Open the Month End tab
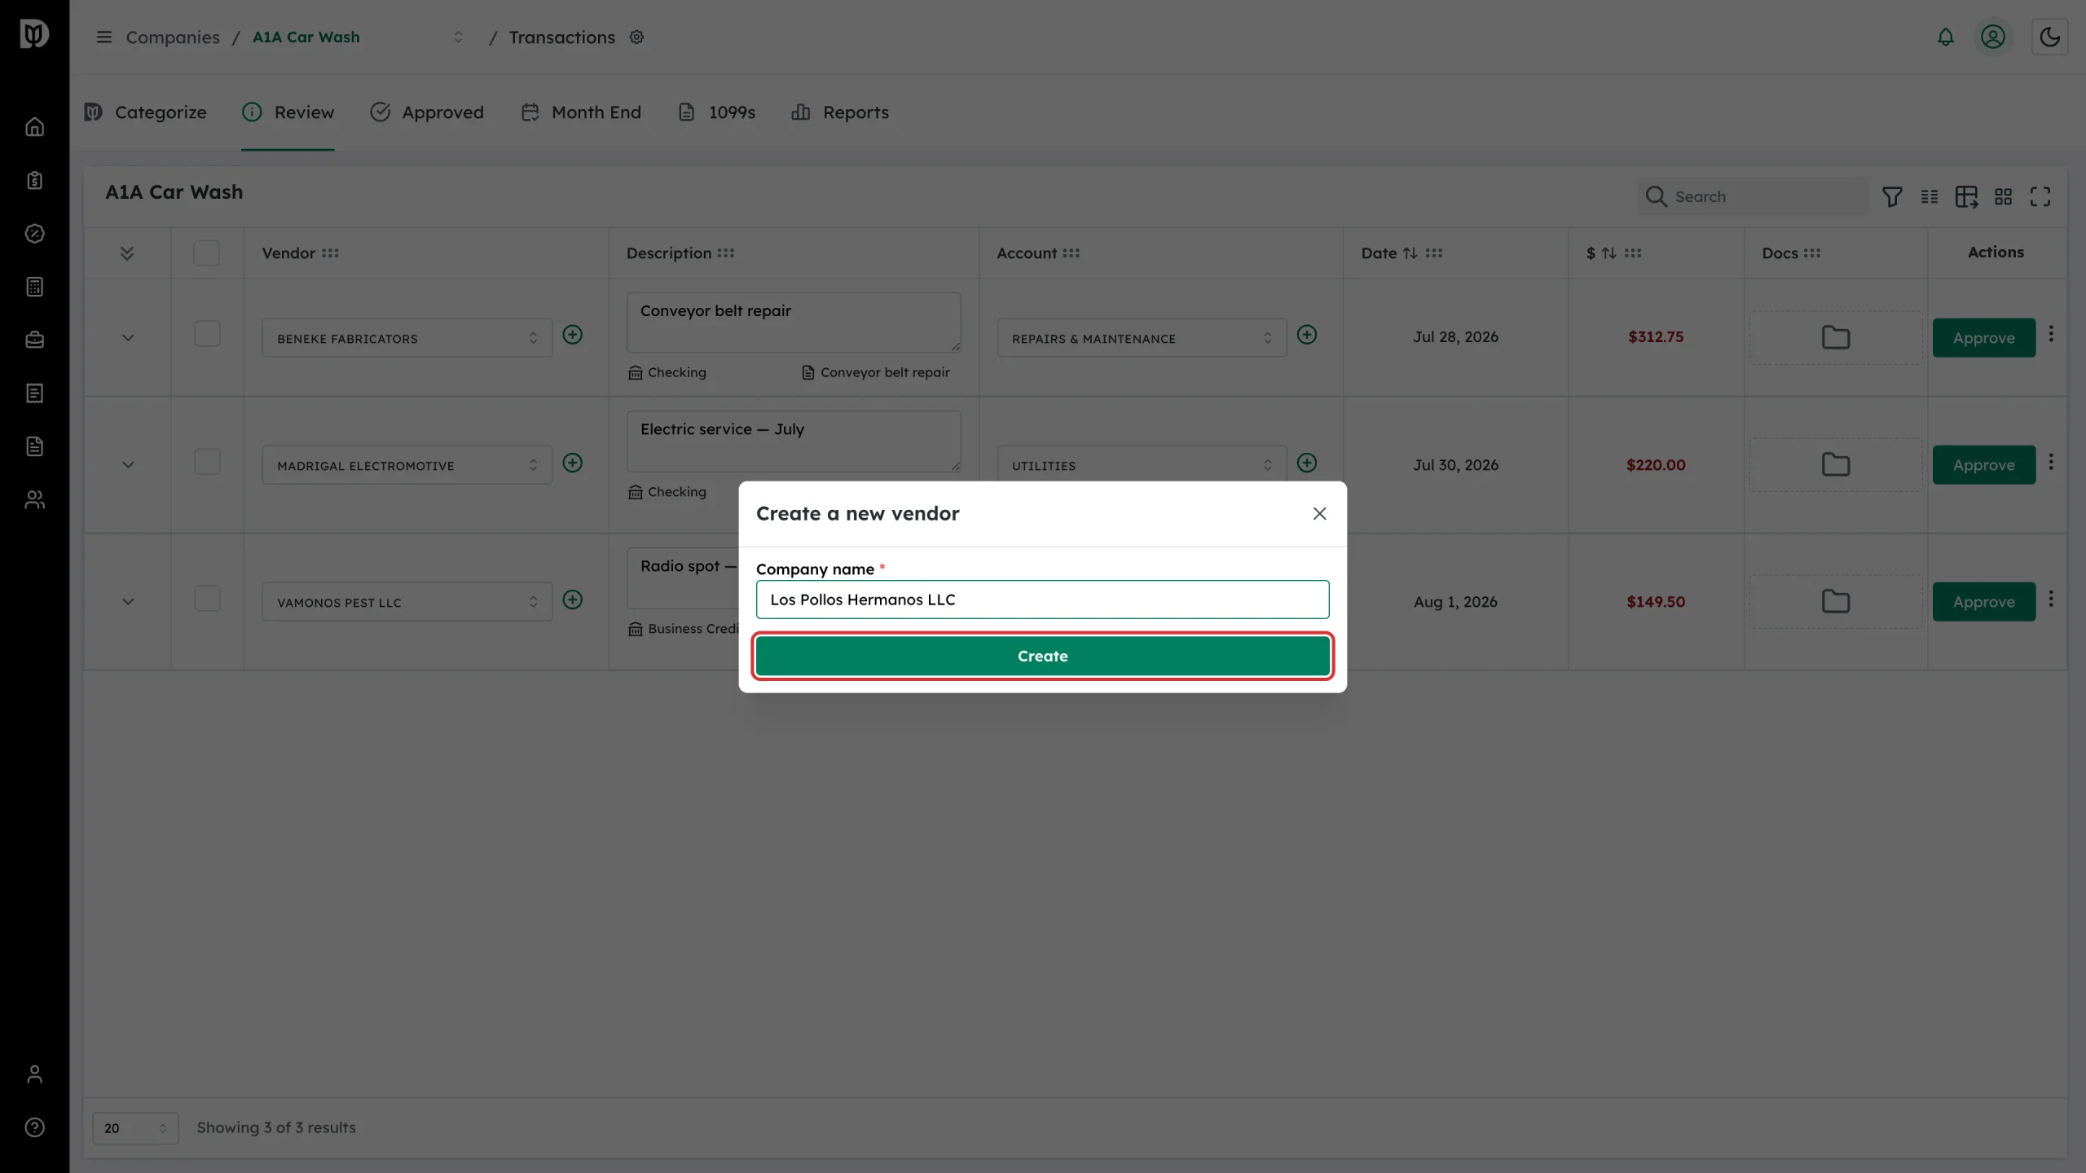This screenshot has height=1173, width=2086. 581,112
